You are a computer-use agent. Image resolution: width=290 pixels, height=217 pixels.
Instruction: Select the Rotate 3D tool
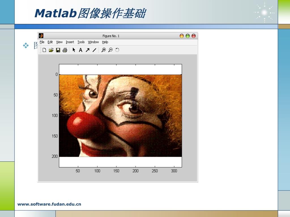point(117,50)
